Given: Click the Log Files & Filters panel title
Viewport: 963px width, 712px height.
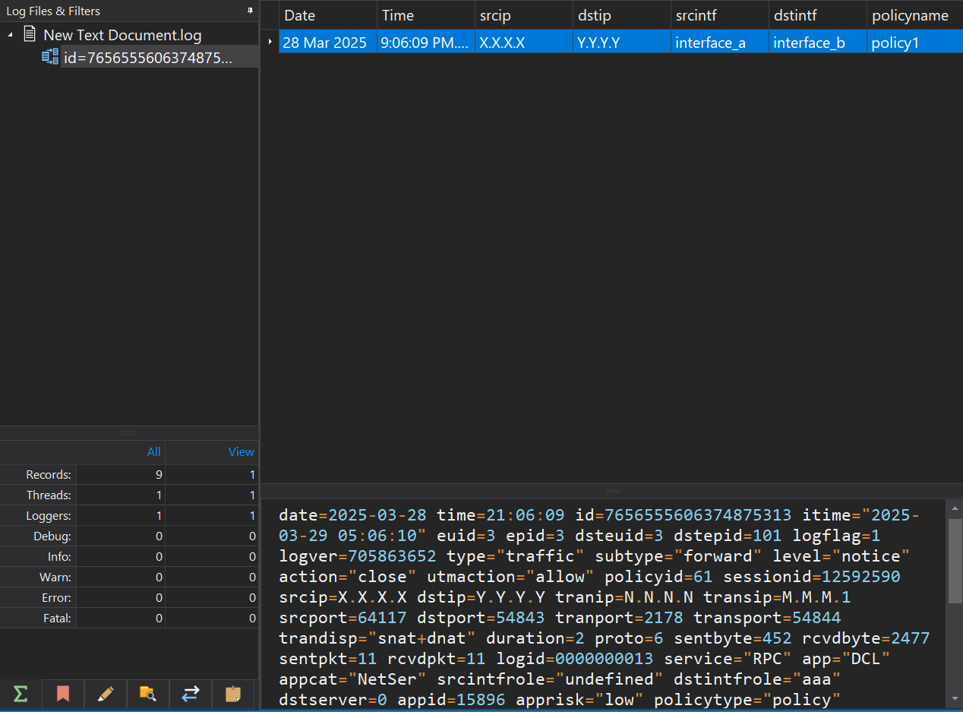Looking at the screenshot, I should 53,11.
